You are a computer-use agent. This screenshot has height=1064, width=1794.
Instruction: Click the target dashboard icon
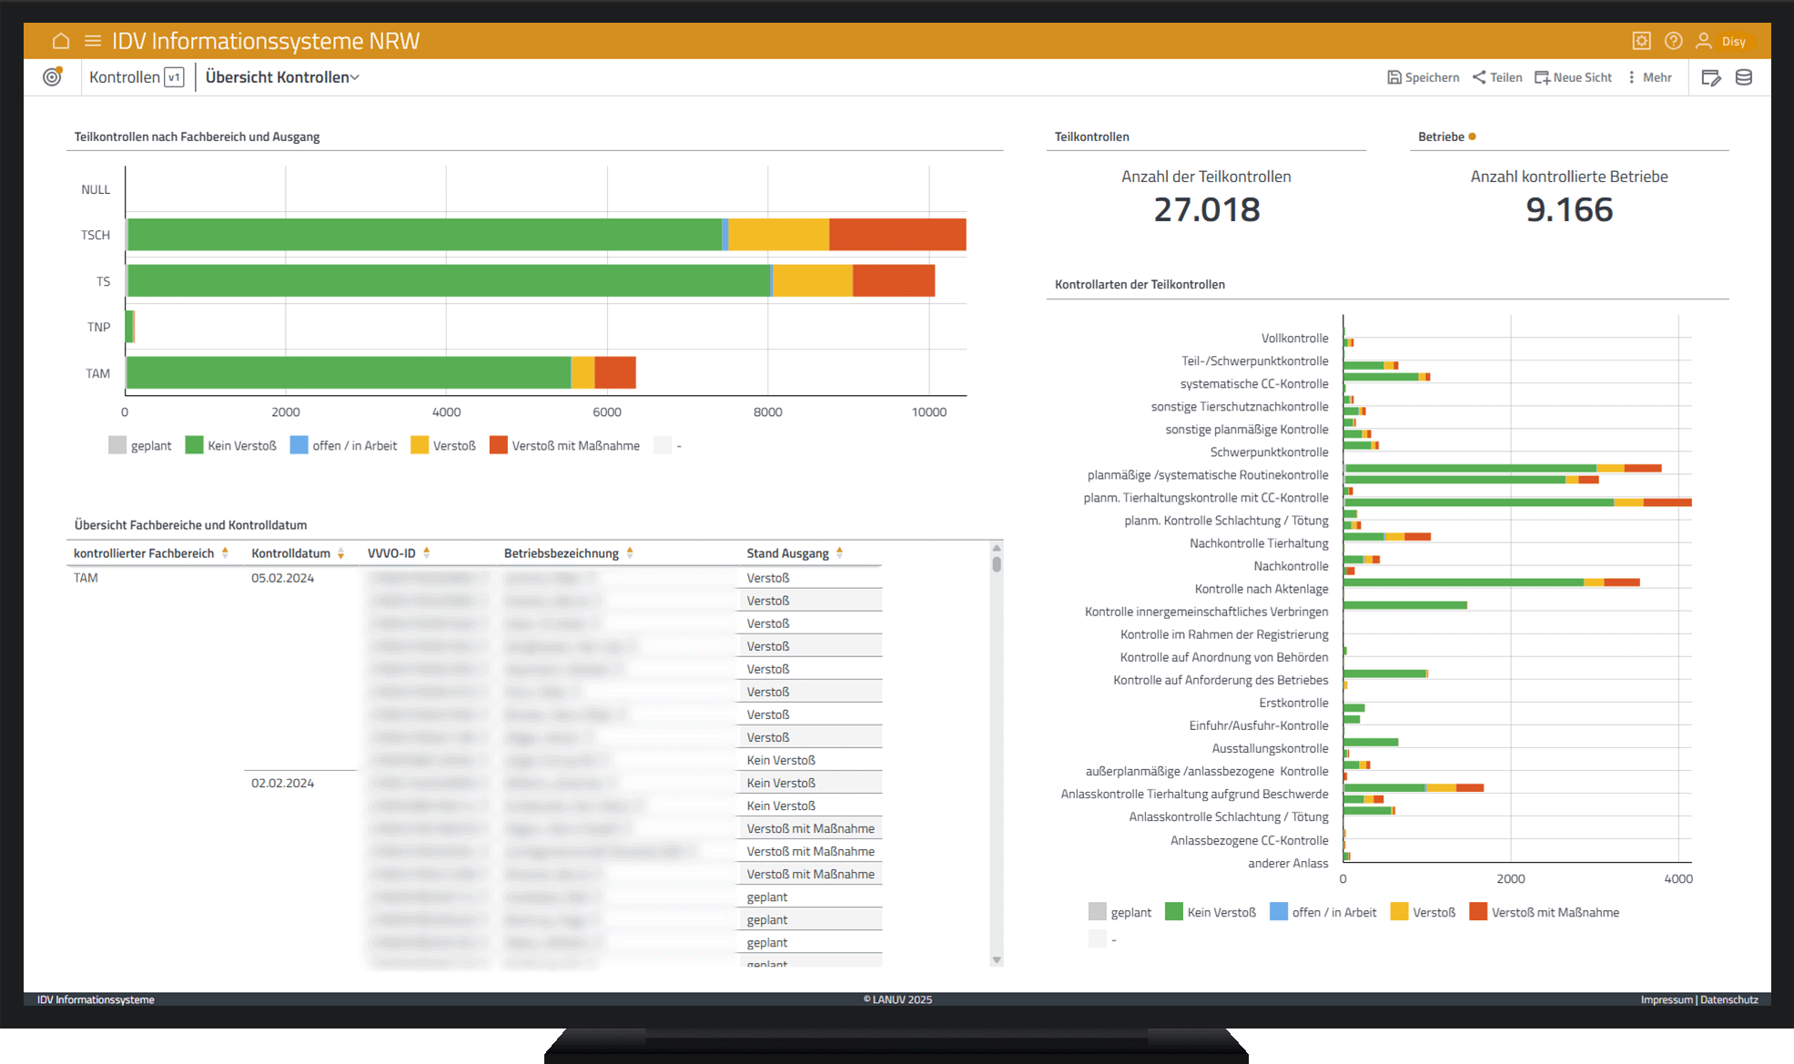click(53, 77)
